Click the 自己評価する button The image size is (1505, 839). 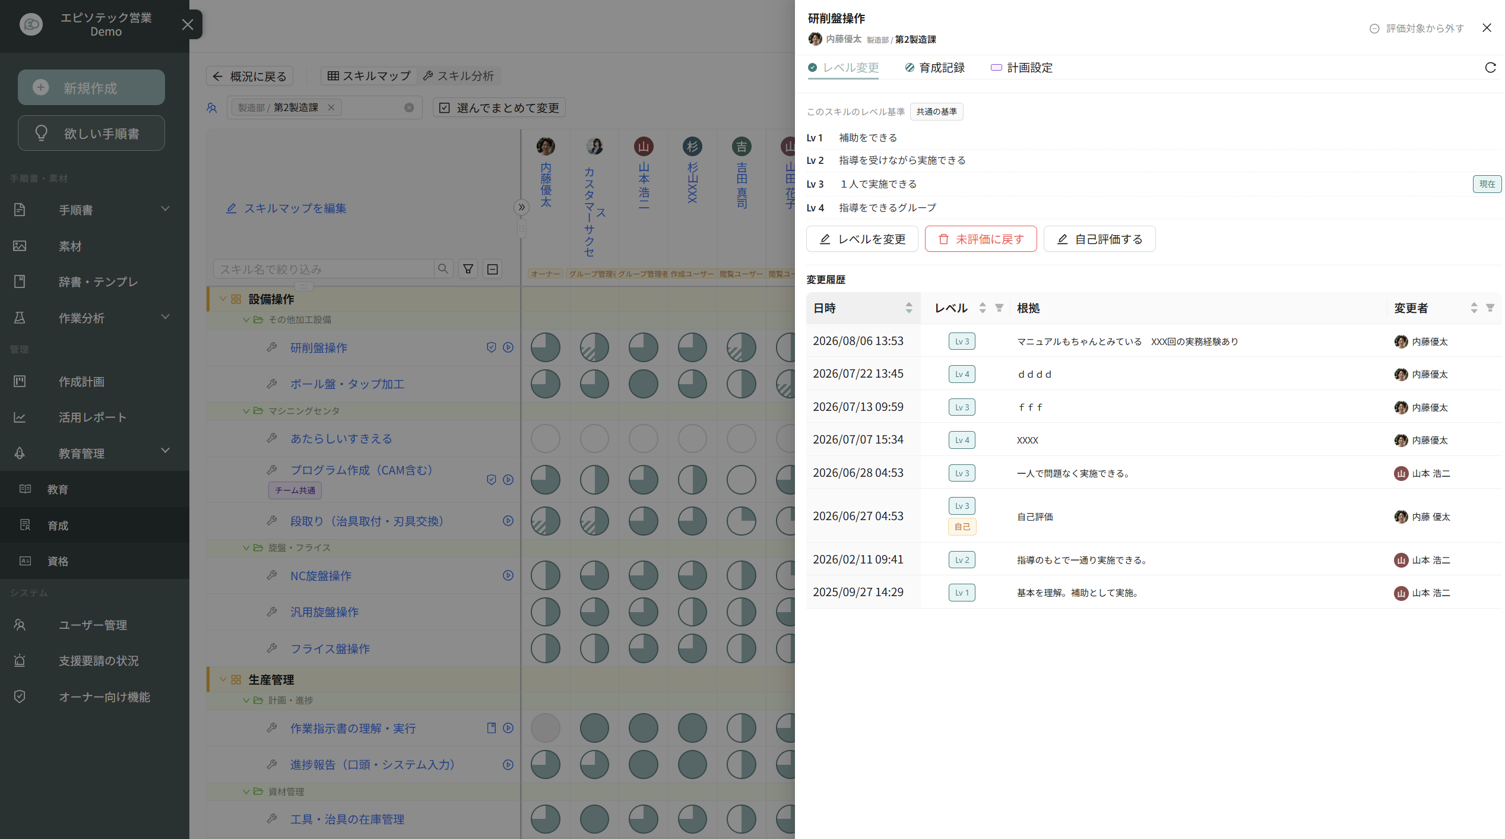(1100, 239)
